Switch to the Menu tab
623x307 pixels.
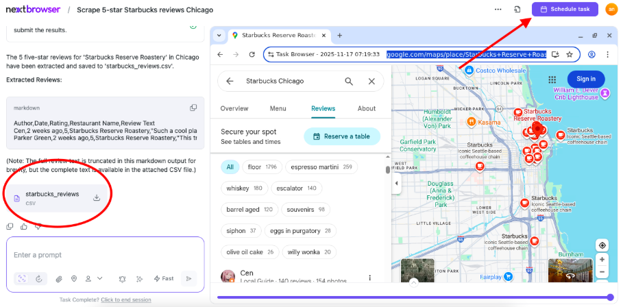(x=278, y=108)
